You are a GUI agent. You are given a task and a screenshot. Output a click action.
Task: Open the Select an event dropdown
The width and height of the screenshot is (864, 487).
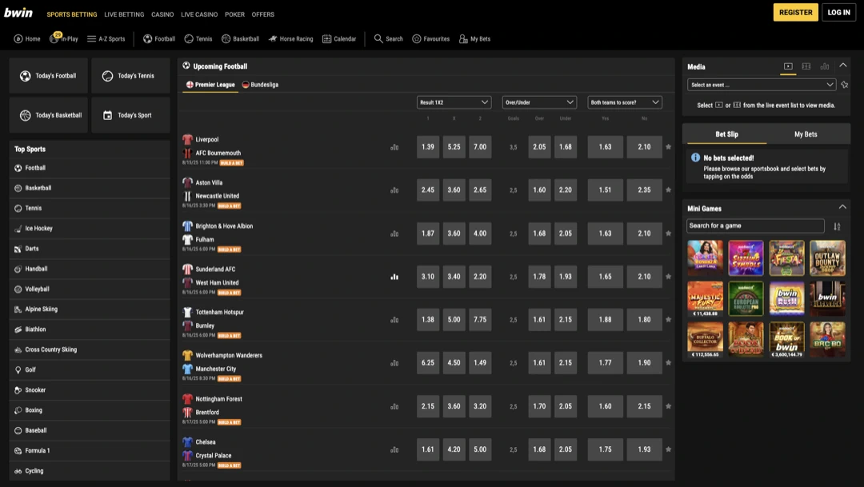coord(762,85)
